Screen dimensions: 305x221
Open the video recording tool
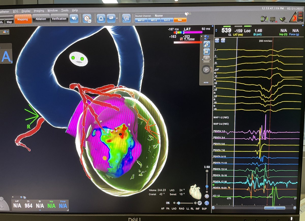point(111,18)
